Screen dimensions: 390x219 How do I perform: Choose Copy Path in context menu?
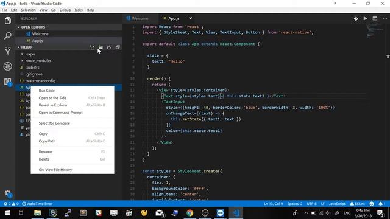pos(73,141)
